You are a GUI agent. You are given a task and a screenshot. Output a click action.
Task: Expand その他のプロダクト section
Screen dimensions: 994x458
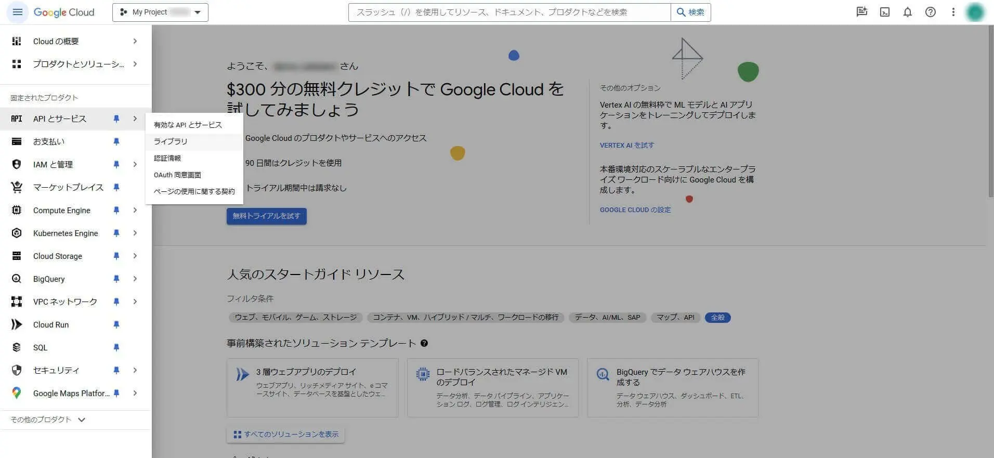coord(48,420)
